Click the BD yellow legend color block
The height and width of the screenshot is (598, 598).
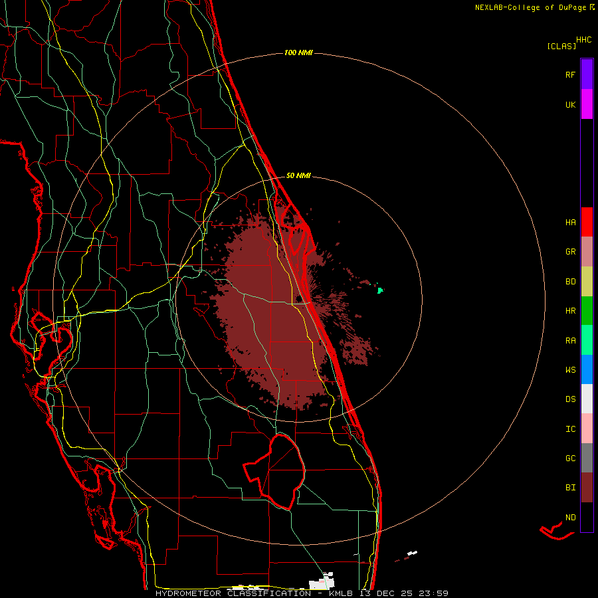pos(587,282)
